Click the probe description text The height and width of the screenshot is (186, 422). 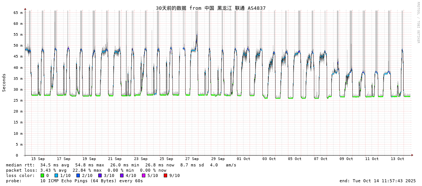click(75, 181)
